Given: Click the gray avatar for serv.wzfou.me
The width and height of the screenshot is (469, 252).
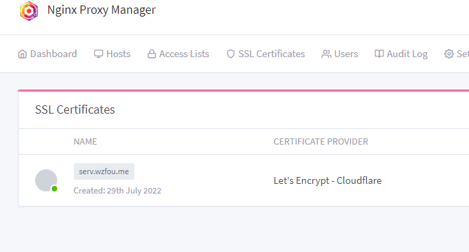Looking at the screenshot, I should 46,180.
